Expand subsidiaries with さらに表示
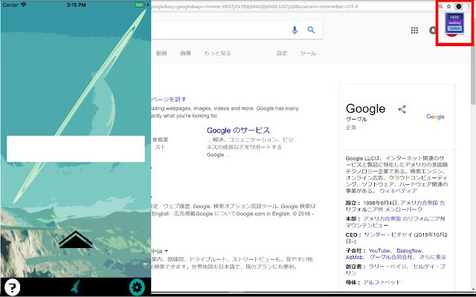 433,257
